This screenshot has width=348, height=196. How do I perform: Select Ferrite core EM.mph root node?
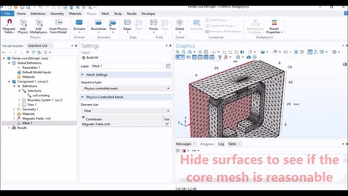pos(30,58)
